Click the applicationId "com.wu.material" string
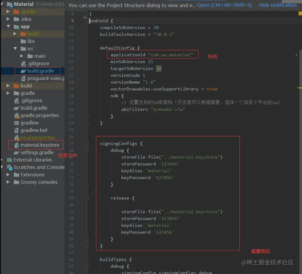The height and width of the screenshot is (274, 302). (171, 55)
